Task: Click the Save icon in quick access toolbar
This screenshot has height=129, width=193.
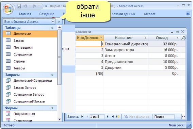Action: pos(19,6)
